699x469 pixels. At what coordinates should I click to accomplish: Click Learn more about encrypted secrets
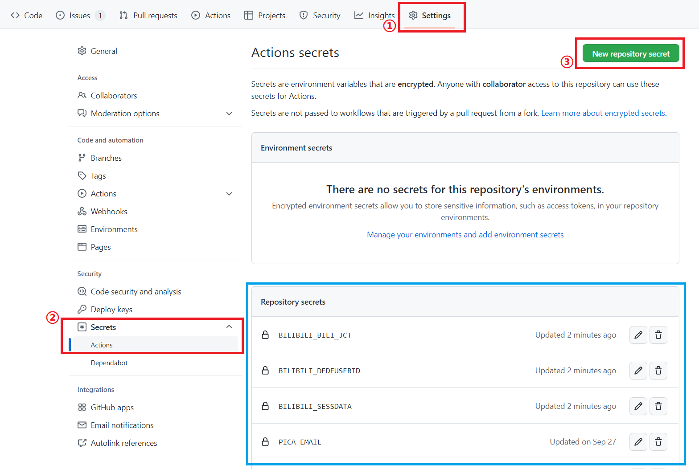pos(603,113)
